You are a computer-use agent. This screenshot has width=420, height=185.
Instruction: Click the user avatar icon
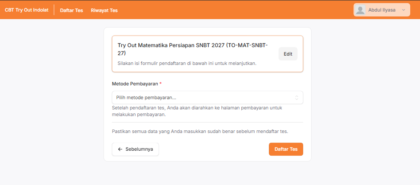click(360, 10)
